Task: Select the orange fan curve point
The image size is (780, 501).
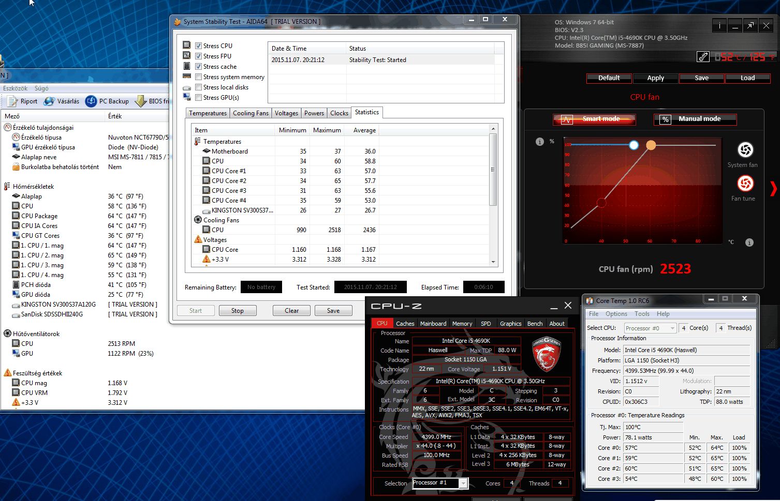Action: [x=651, y=145]
